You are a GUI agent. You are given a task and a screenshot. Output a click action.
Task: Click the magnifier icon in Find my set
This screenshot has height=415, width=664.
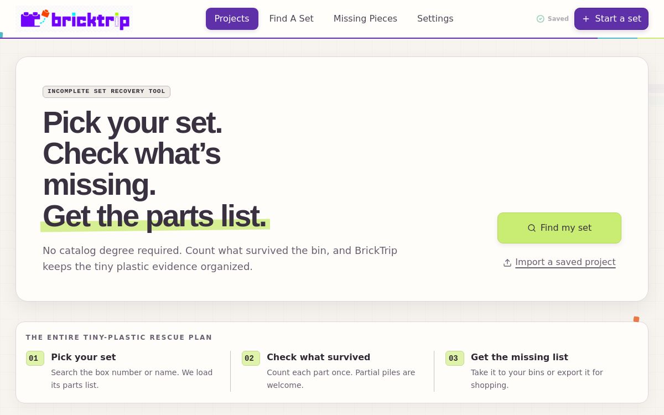pos(532,228)
